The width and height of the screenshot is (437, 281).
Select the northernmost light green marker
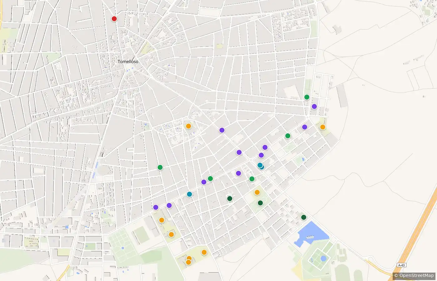[x=307, y=97]
